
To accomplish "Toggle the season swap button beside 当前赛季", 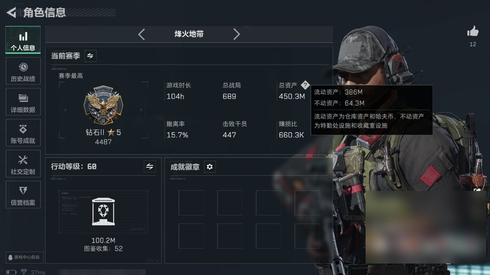I will point(90,56).
